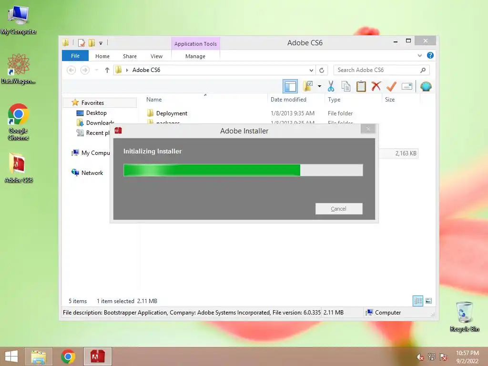Click the folder options toolbar icon
Viewport: 488px width, 366px height.
point(308,86)
